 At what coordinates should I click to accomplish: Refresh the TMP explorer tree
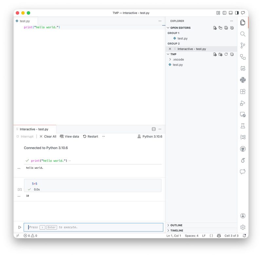226,54
